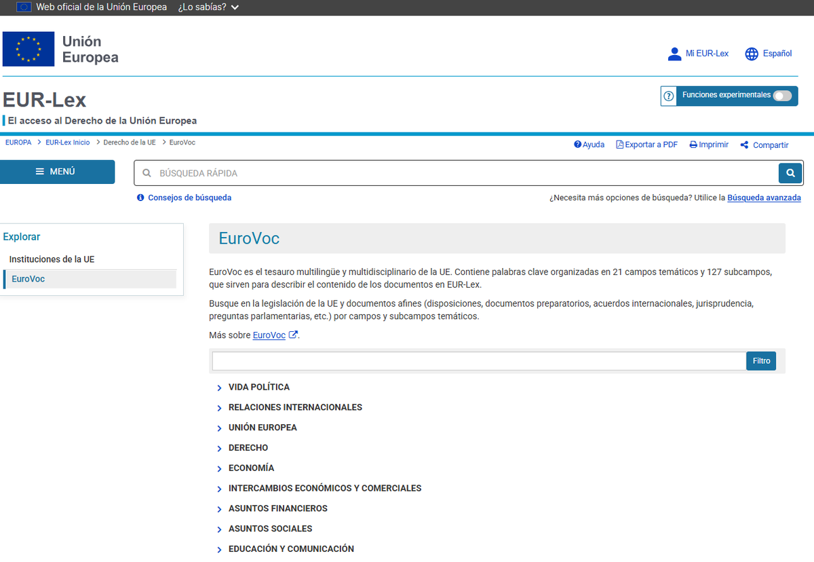Expand VIDA POLÍTICA chevron
Screen dimensions: 814x562
pos(219,388)
